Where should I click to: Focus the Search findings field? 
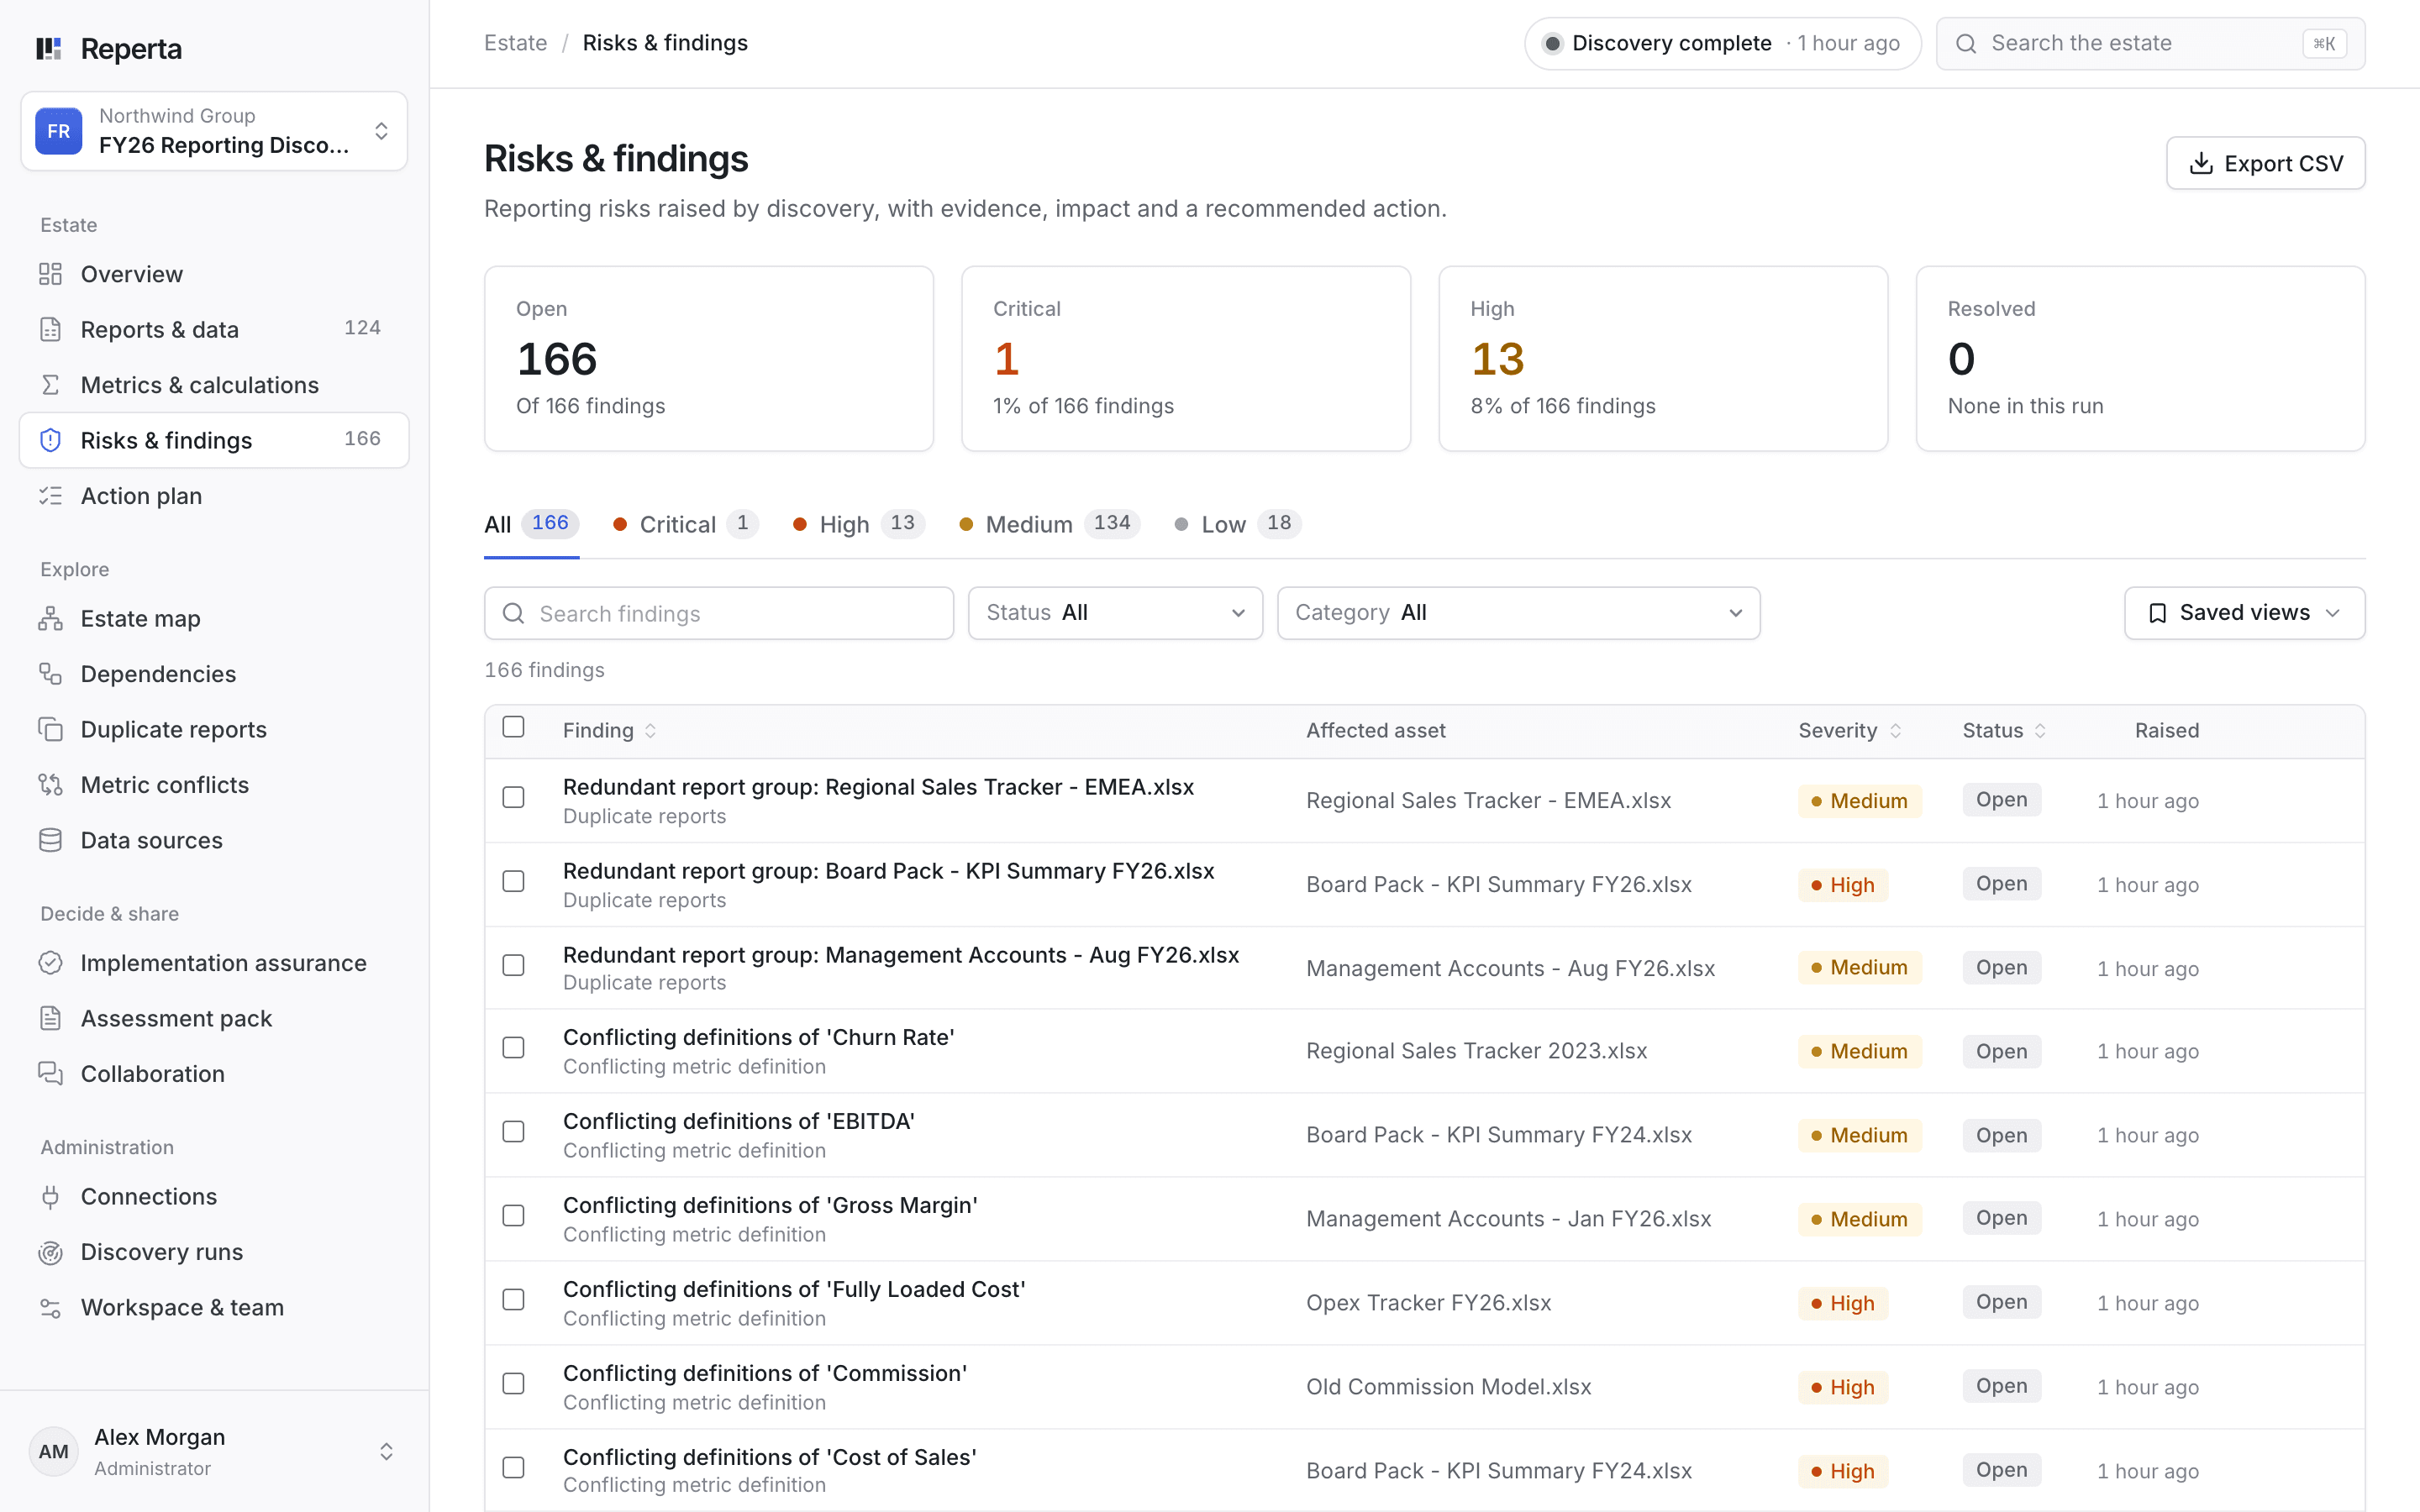point(718,613)
